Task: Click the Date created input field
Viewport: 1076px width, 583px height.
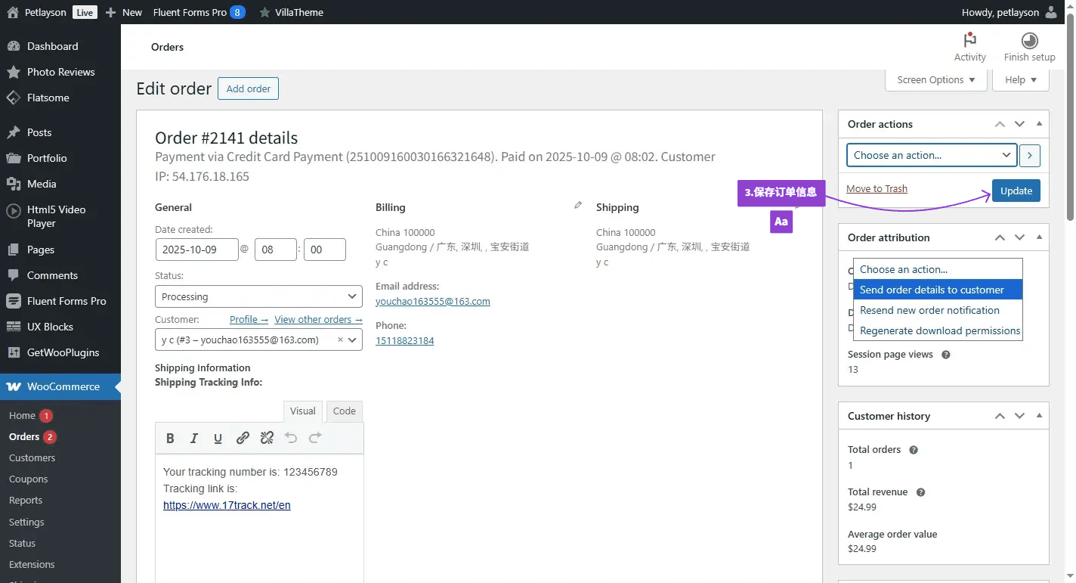Action: tap(196, 250)
